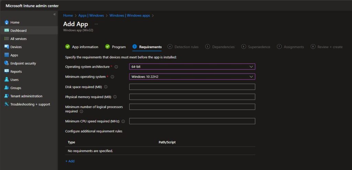The height and width of the screenshot is (170, 352).
Task: Click info icon beside logical processors required
Action: pyautogui.click(x=81, y=111)
